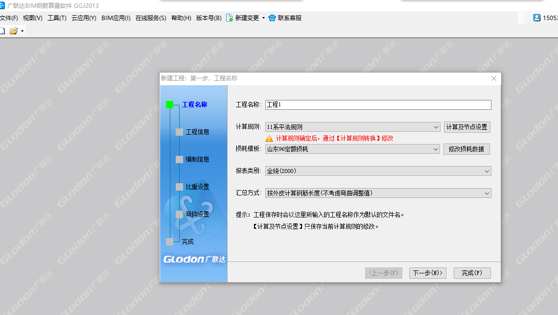Click the <上一步(P) button

384,273
